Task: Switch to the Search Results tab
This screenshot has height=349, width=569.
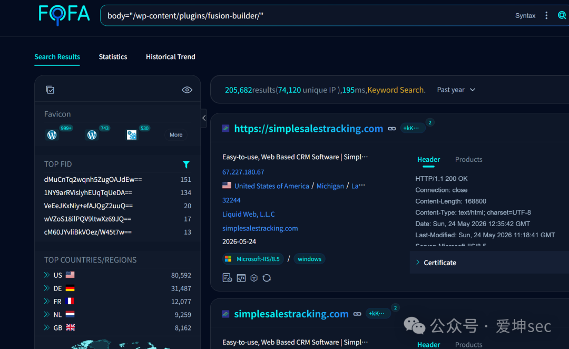Action: point(57,56)
